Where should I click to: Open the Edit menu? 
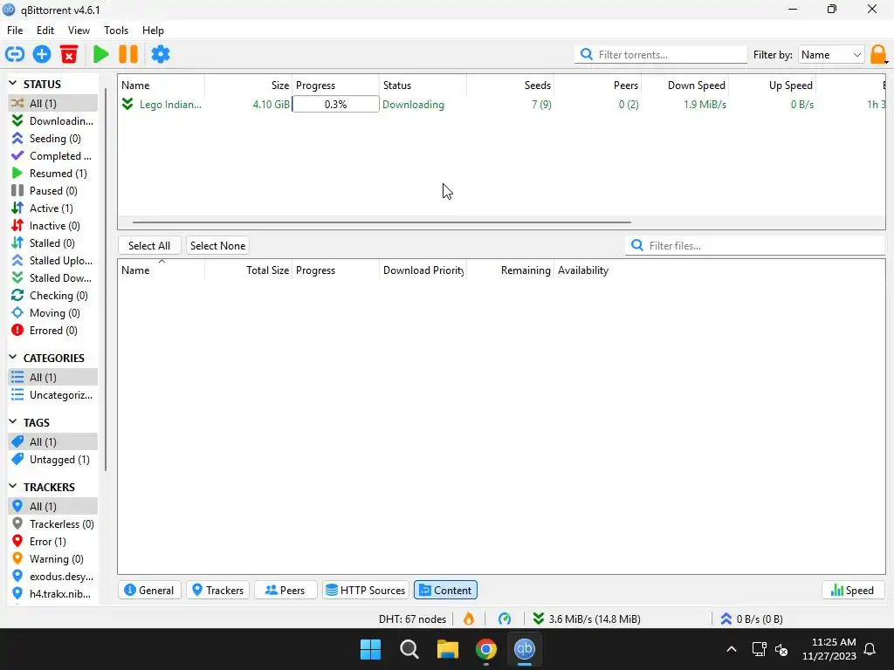tap(45, 31)
